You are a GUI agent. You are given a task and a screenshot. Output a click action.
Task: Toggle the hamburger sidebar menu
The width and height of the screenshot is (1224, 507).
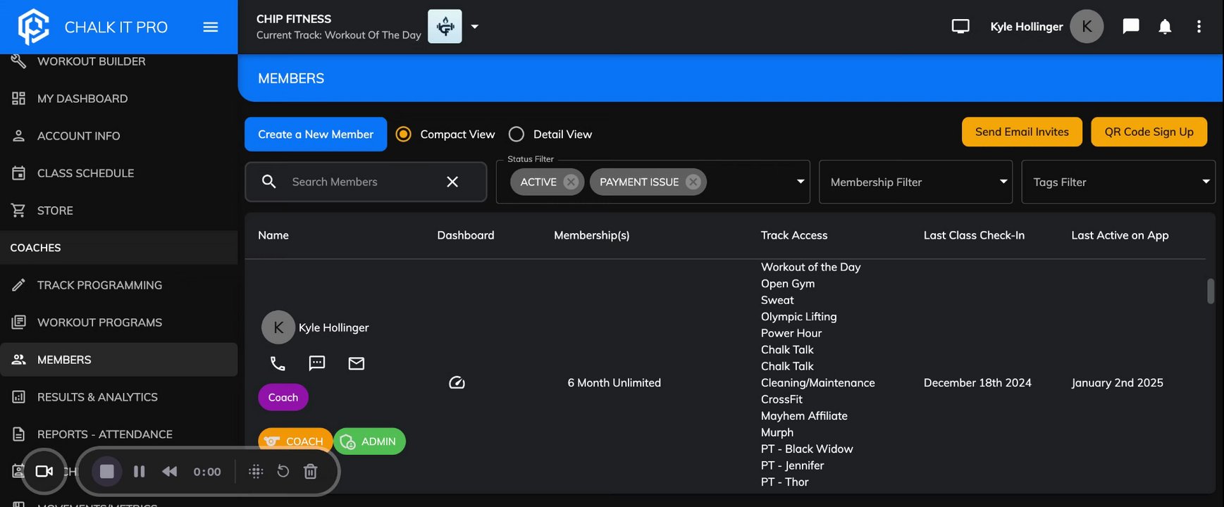click(211, 27)
